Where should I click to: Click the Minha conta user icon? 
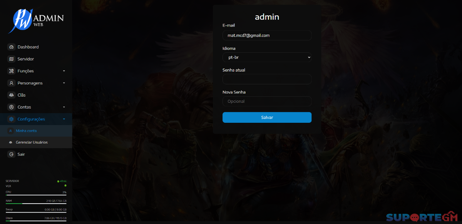10,131
